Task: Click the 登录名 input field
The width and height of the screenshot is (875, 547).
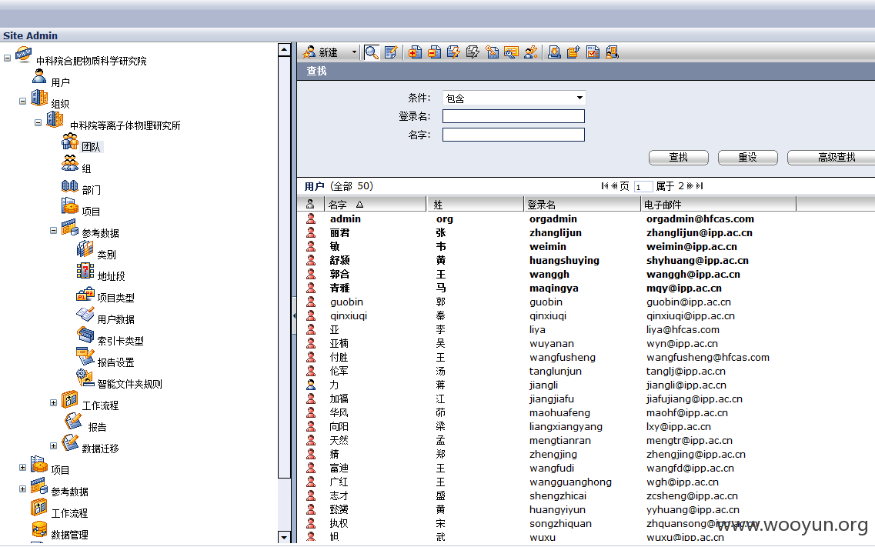Action: pyautogui.click(x=513, y=116)
